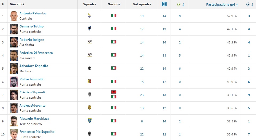Image resolution: width=256 pixels, height=140 pixels.
Task: Open the Palermo crest in Roberto Insigne's row
Action: [89, 42]
